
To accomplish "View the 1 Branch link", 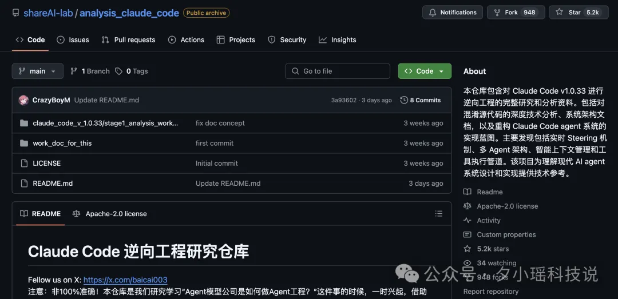I will [x=90, y=71].
